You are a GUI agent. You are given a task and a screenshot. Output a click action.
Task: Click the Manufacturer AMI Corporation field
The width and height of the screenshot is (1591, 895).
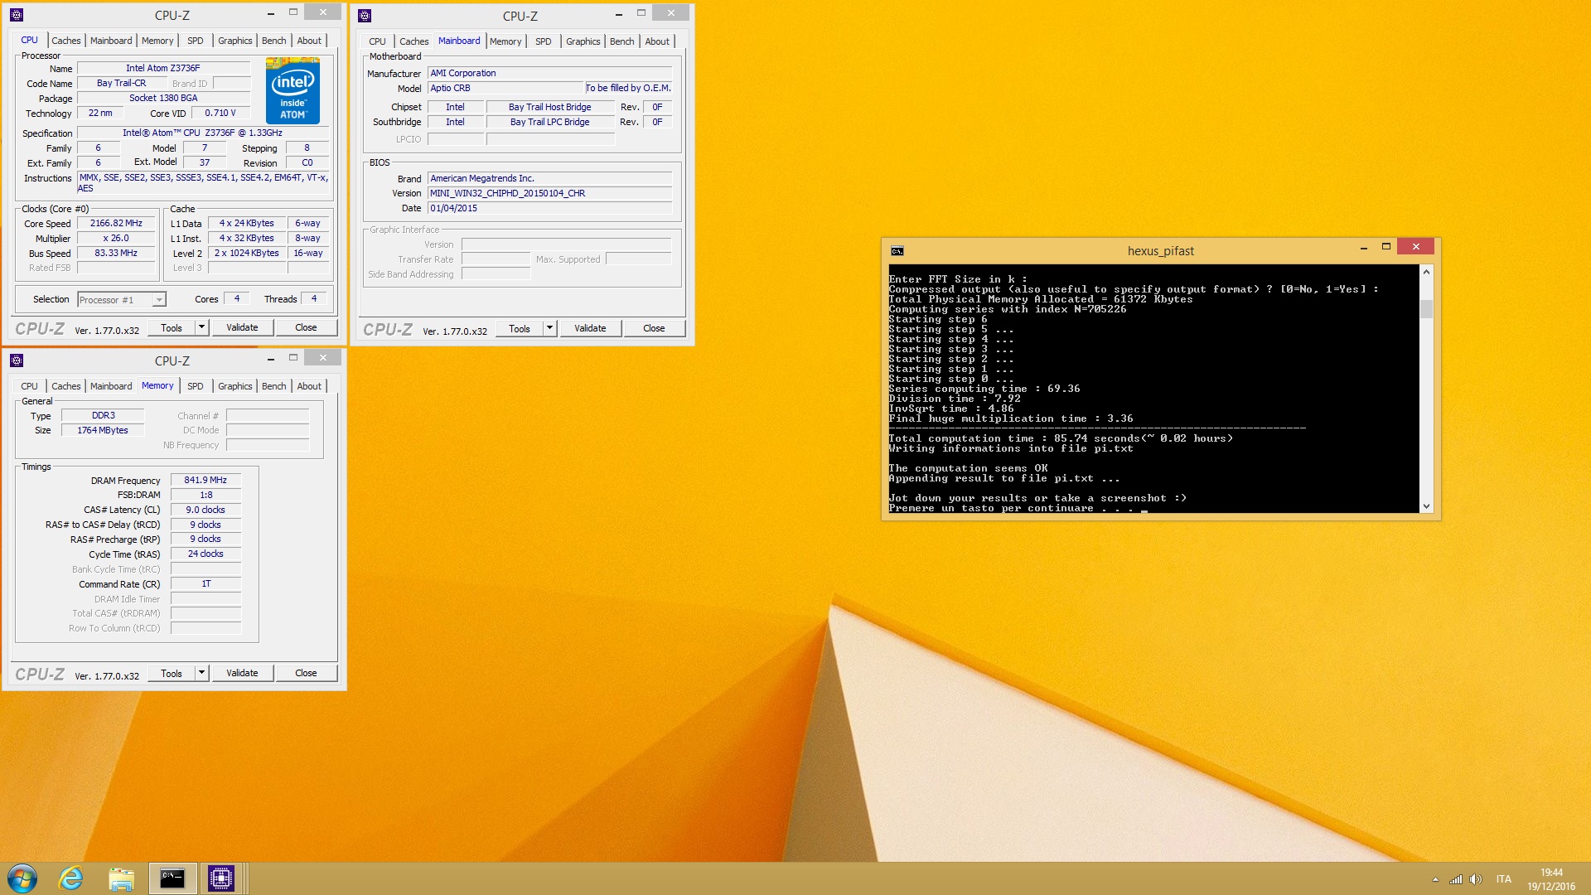550,73
